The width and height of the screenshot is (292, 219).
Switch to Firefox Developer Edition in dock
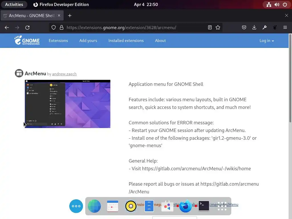[185, 206]
